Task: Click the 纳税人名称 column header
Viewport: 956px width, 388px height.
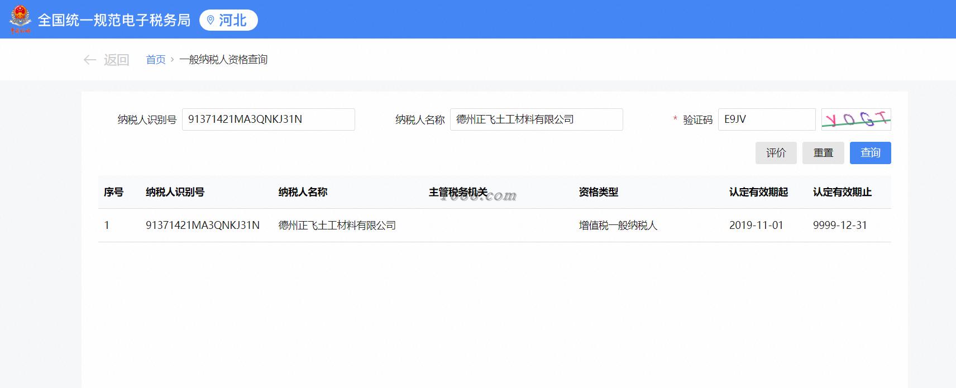Action: (303, 192)
